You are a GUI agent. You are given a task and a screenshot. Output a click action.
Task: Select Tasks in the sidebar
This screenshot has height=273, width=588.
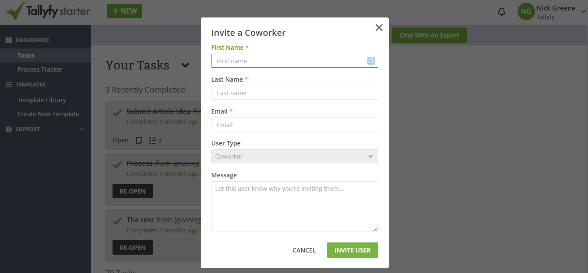pyautogui.click(x=26, y=55)
